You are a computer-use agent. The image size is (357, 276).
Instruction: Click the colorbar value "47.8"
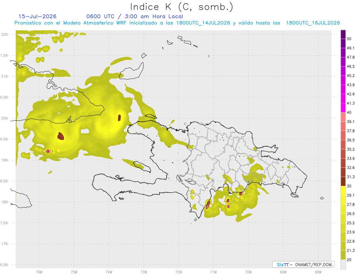click(351, 57)
